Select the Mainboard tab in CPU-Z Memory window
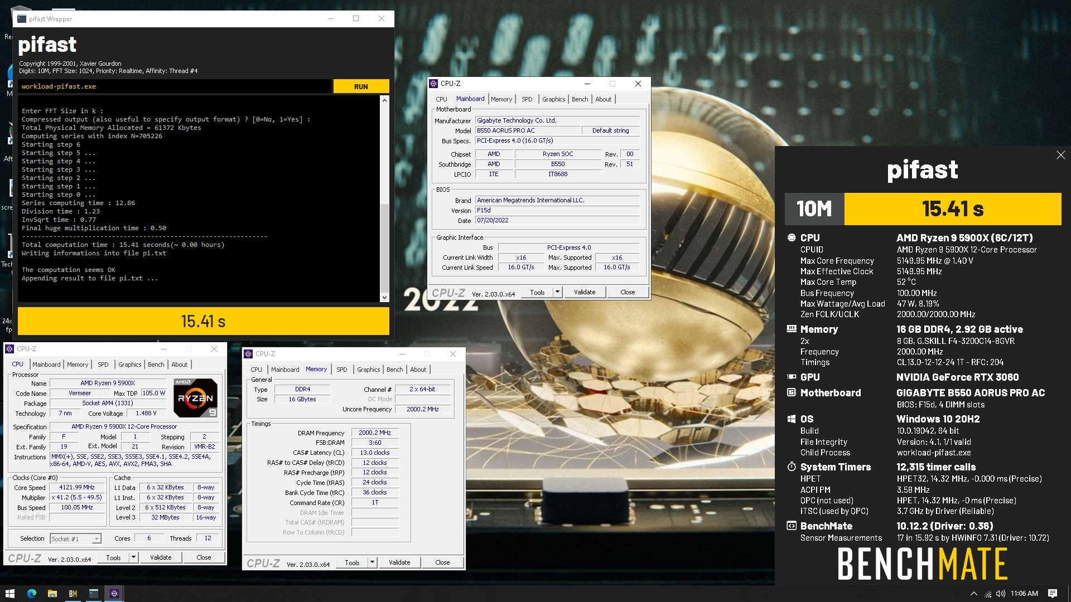 (285, 370)
